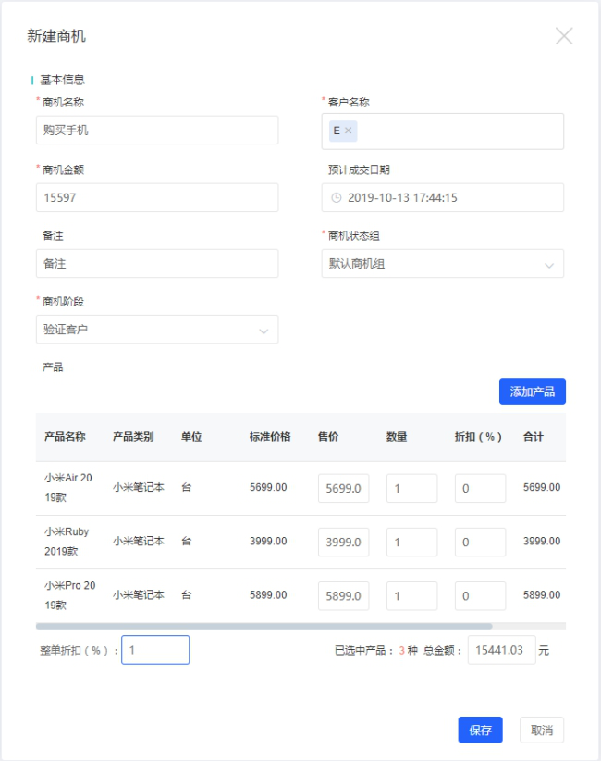601x762 pixels.
Task: Close the 新建商机 dialog with X icon
Action: (x=563, y=36)
